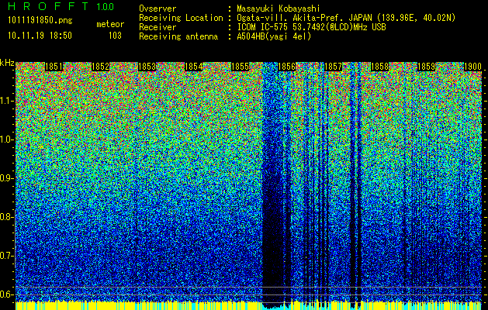Click the 1.0 frequency axis label

(6, 139)
